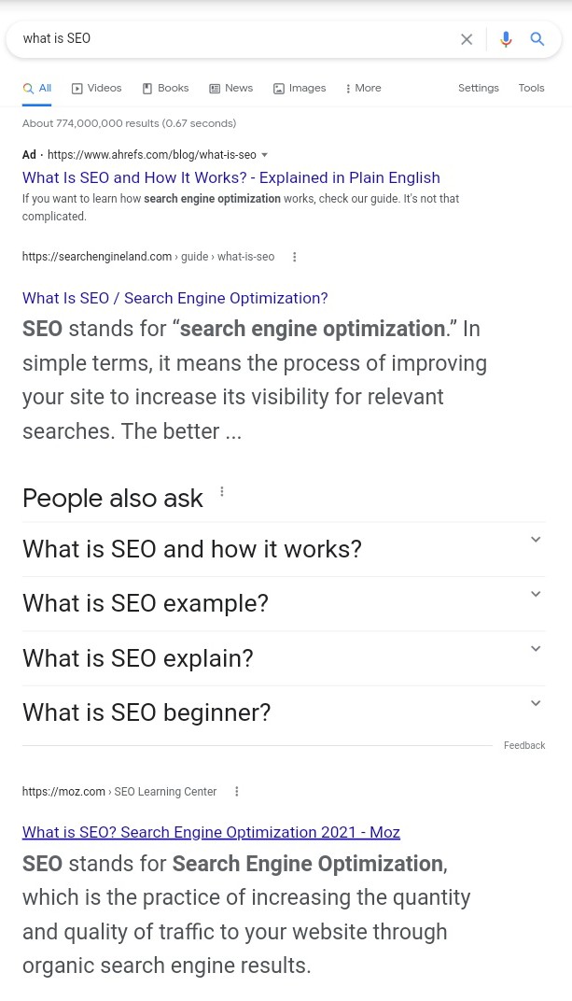The height and width of the screenshot is (1001, 572).
Task: Open the More search categories menu
Action: (363, 88)
